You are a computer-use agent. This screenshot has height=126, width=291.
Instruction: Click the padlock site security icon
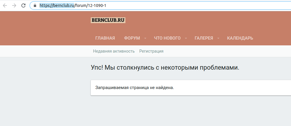pyautogui.click(x=35, y=5)
